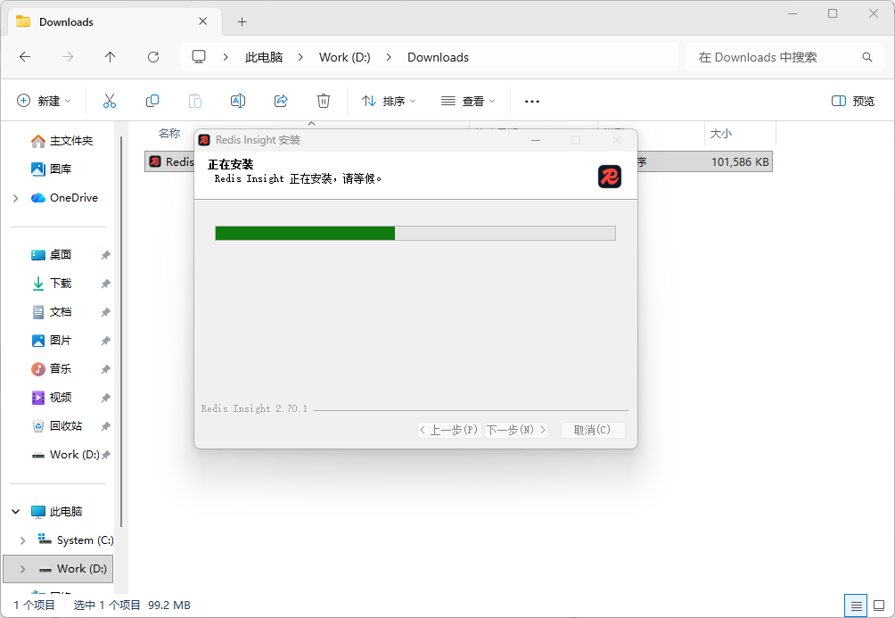Toggle the 预览 preview pane
The height and width of the screenshot is (618, 895).
click(851, 101)
